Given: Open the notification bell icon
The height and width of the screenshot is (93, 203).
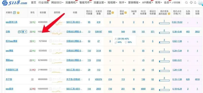Looking at the screenshot, I should point(195,3).
